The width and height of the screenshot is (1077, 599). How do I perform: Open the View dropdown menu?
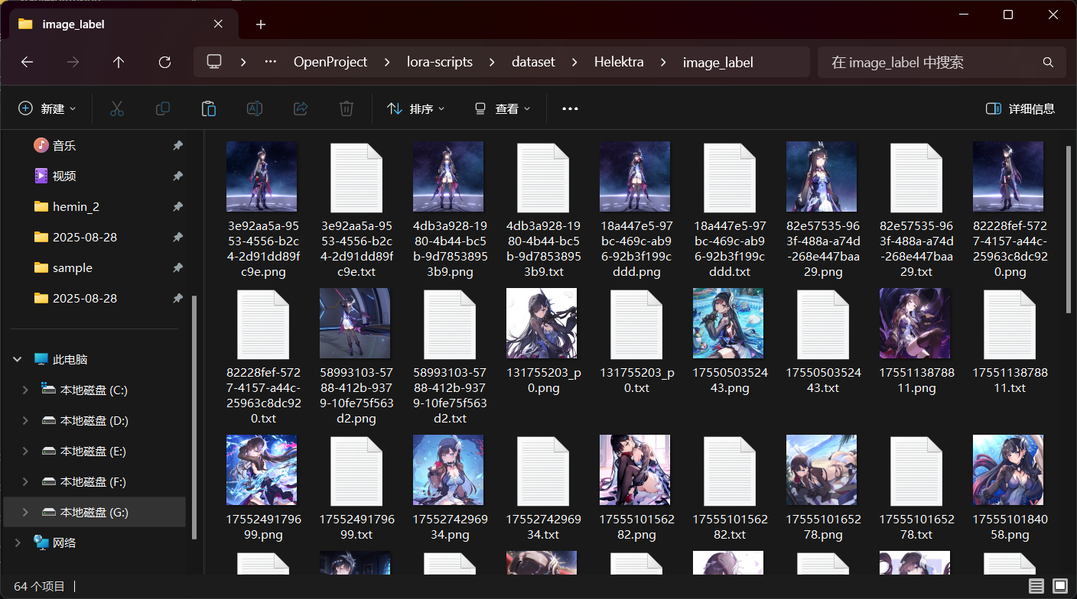[x=502, y=108]
